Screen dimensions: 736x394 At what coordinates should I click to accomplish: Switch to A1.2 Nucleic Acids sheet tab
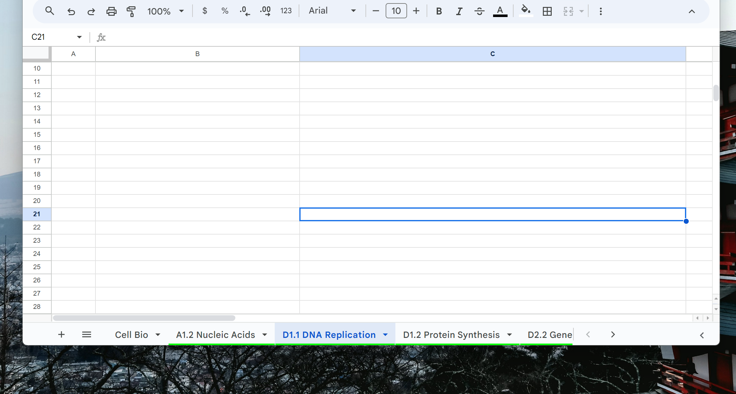216,335
